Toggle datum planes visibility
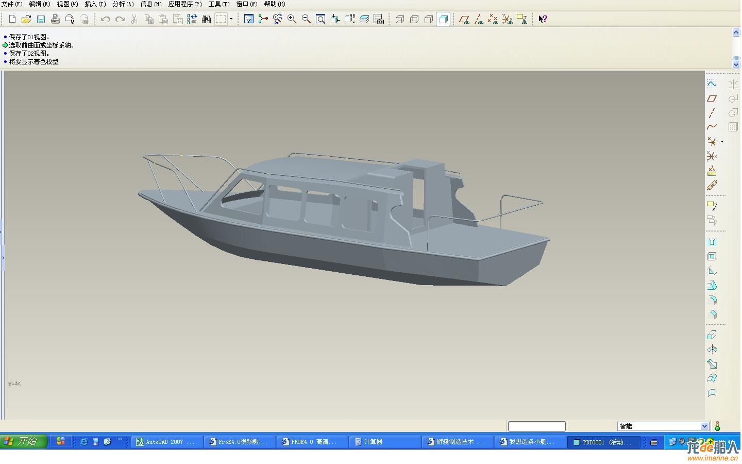This screenshot has height=464, width=742. [464, 19]
